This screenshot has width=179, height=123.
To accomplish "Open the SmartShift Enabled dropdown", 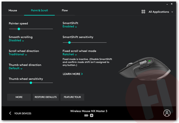I will [x=70, y=27].
